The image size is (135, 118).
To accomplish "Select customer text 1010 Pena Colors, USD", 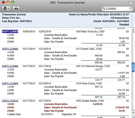I will 89,83.
